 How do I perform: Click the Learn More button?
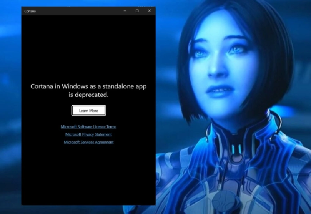pos(89,111)
